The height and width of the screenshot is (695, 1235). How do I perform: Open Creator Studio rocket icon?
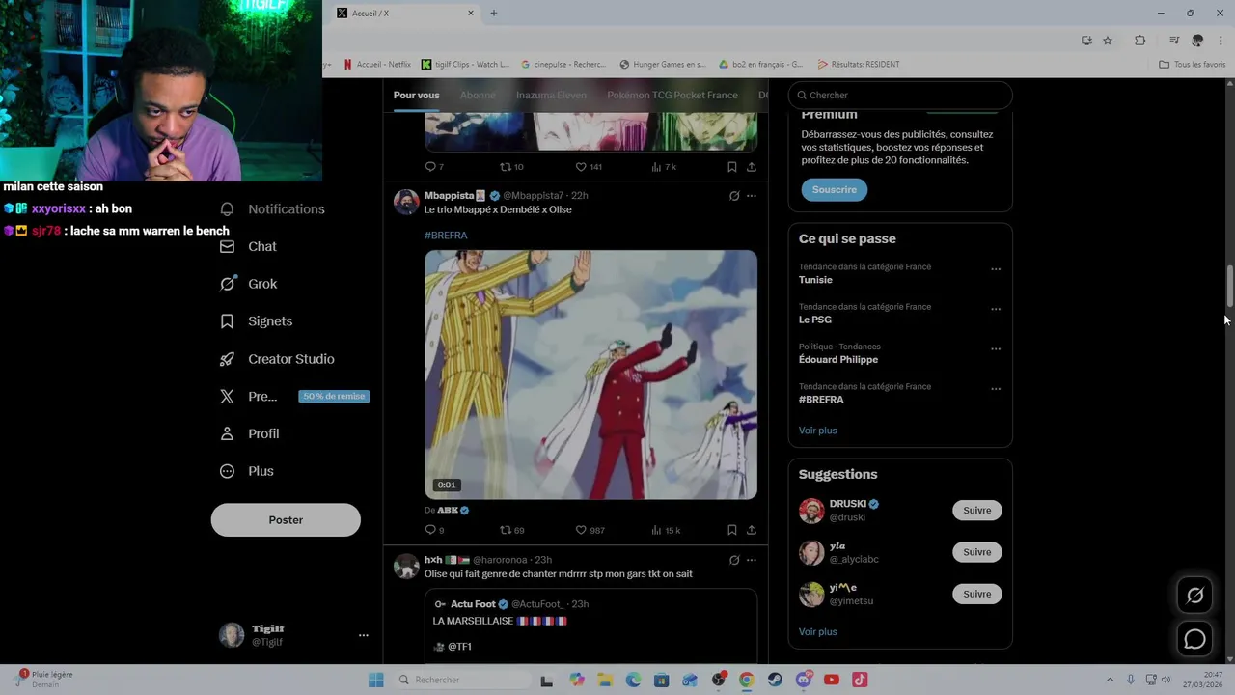coord(227,359)
